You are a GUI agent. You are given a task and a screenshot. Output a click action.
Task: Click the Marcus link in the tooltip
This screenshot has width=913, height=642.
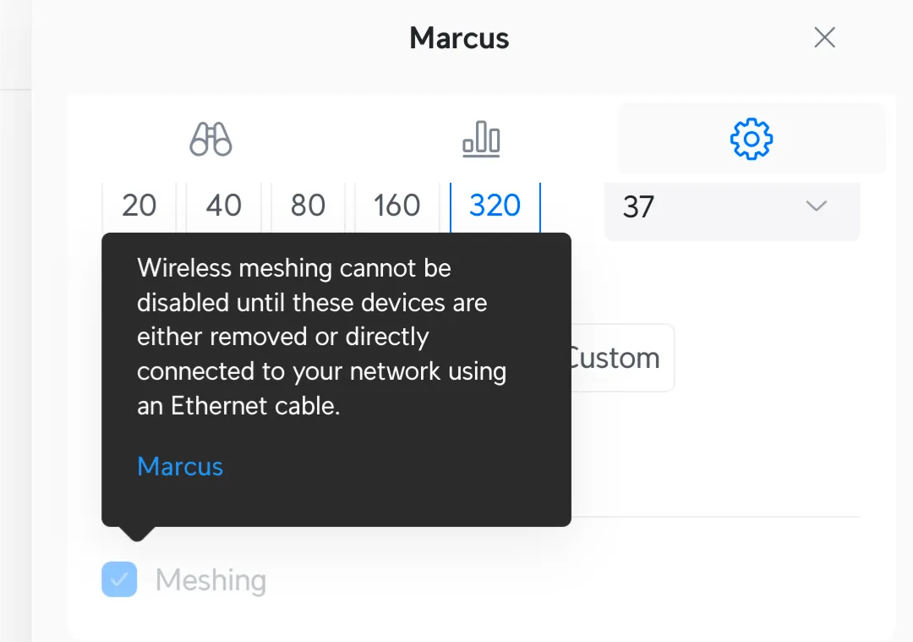[180, 466]
